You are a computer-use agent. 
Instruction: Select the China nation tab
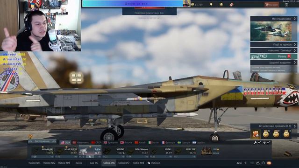pos(140,142)
